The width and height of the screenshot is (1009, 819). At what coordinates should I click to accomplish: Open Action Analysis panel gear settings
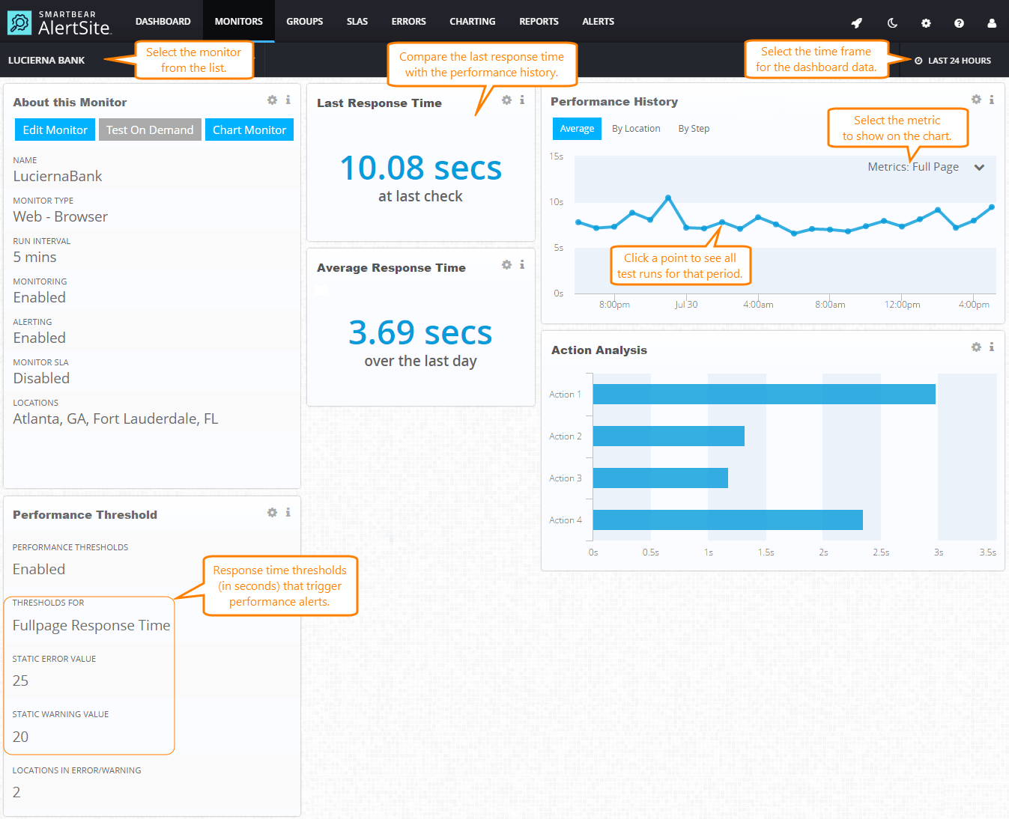point(975,347)
